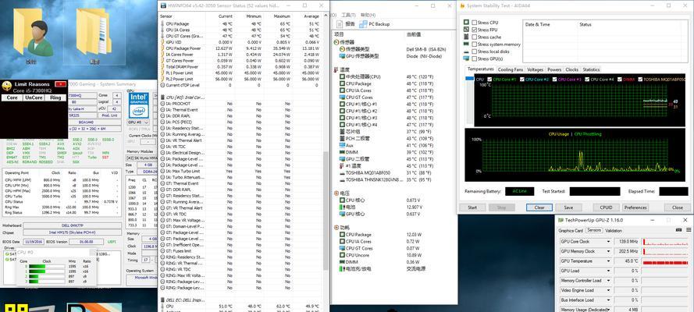Image resolution: width=694 pixels, height=312 pixels.
Task: Click the 温度 temperature section icon
Action: pyautogui.click(x=336, y=70)
